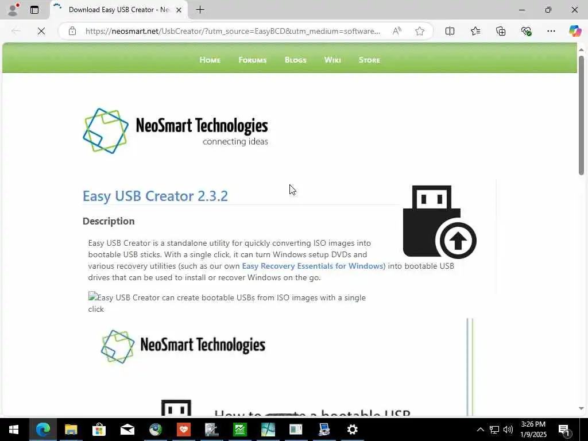The image size is (588, 441).
Task: Open the Wiki navigation item
Action: pyautogui.click(x=332, y=60)
